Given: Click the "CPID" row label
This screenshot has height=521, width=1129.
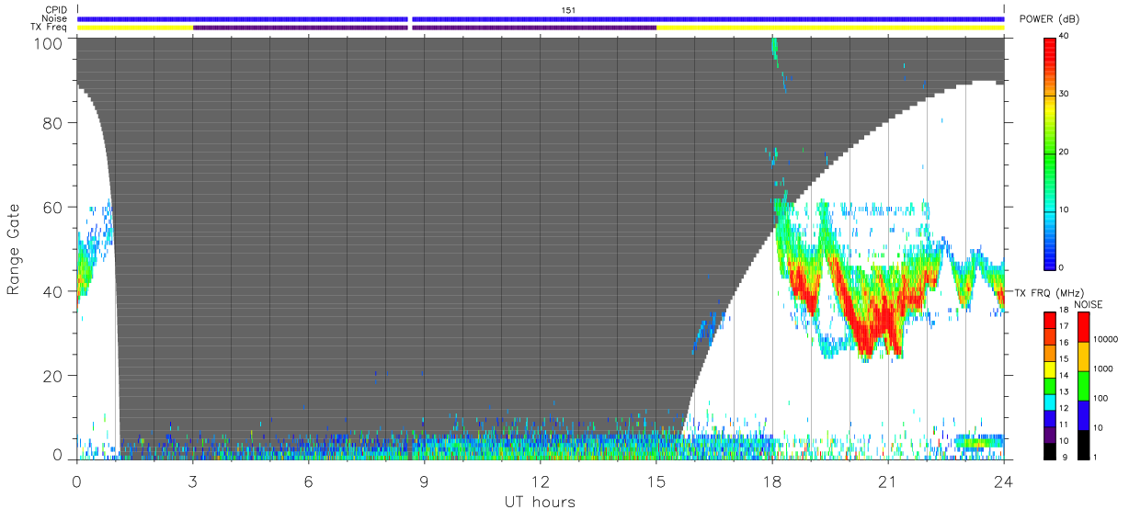Looking at the screenshot, I should click(x=55, y=10).
